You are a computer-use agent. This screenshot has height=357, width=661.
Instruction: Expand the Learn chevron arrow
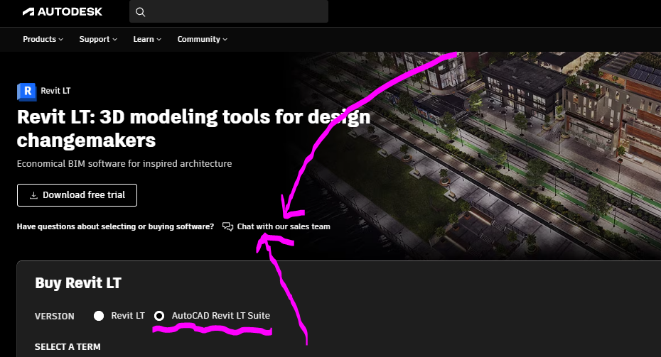(x=159, y=40)
